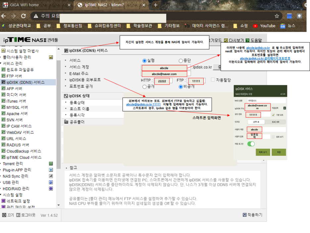Expand Plug-in APP 관리 menu
310x233 pixels.
[x=17, y=170]
